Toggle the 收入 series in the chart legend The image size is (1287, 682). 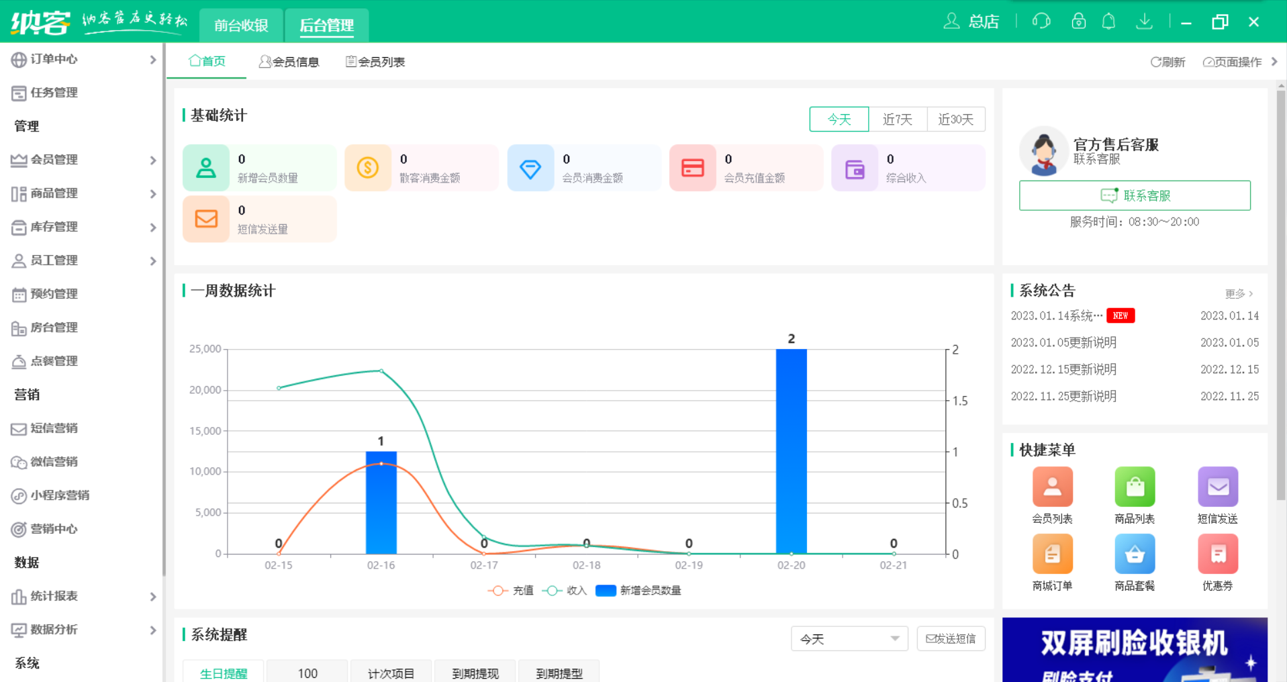[x=565, y=590]
